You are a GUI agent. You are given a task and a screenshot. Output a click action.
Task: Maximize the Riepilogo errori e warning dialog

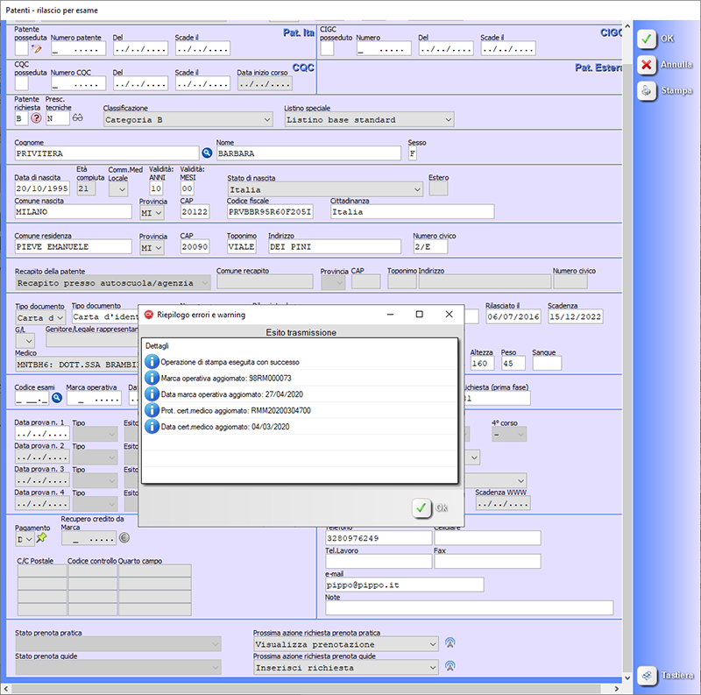[419, 314]
